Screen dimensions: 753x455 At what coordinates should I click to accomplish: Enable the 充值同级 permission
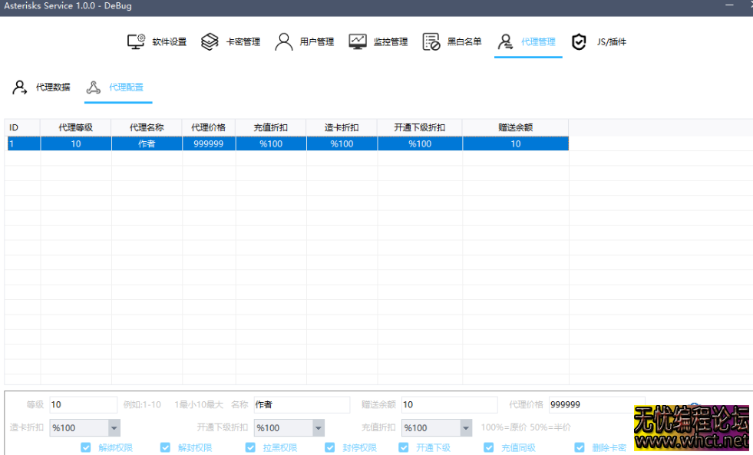(x=488, y=447)
